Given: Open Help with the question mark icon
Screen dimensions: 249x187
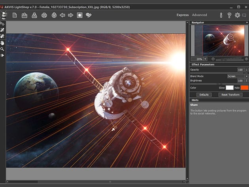Looking at the screenshot, I should coord(229,15).
